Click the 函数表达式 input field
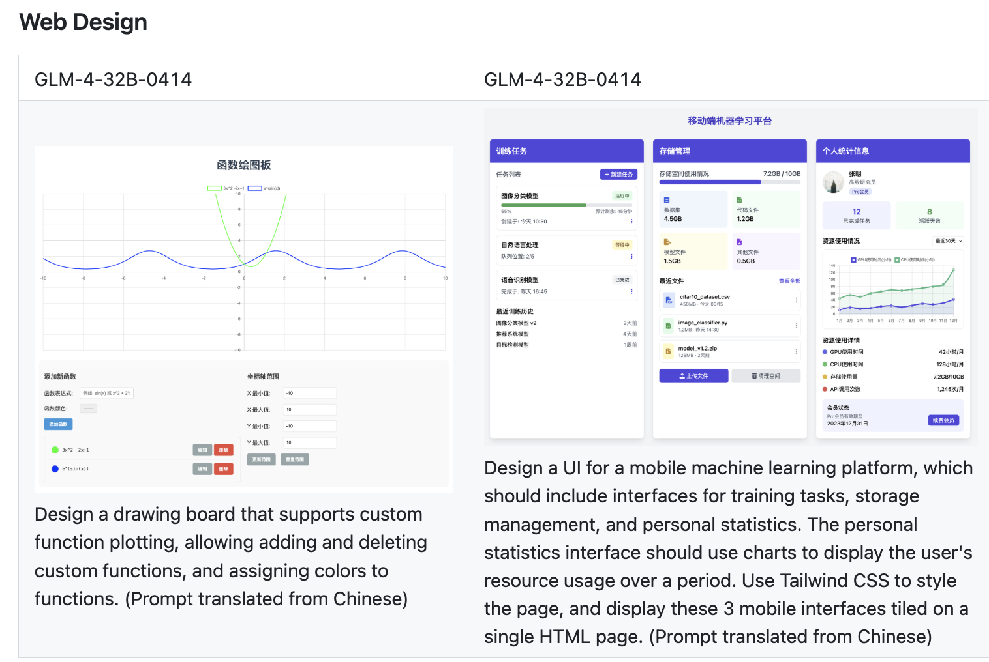989x662 pixels. coord(106,393)
